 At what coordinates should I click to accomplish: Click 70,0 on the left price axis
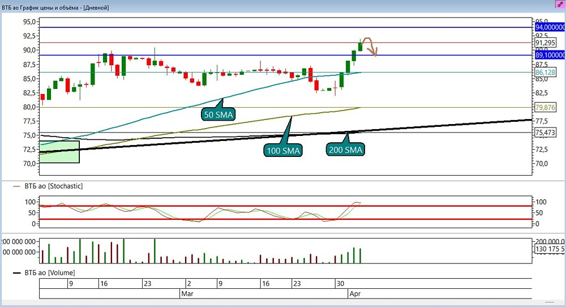point(29,164)
